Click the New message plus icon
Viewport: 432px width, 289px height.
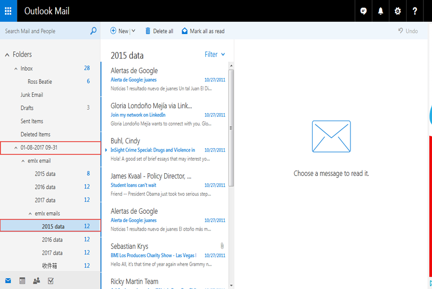pos(113,31)
